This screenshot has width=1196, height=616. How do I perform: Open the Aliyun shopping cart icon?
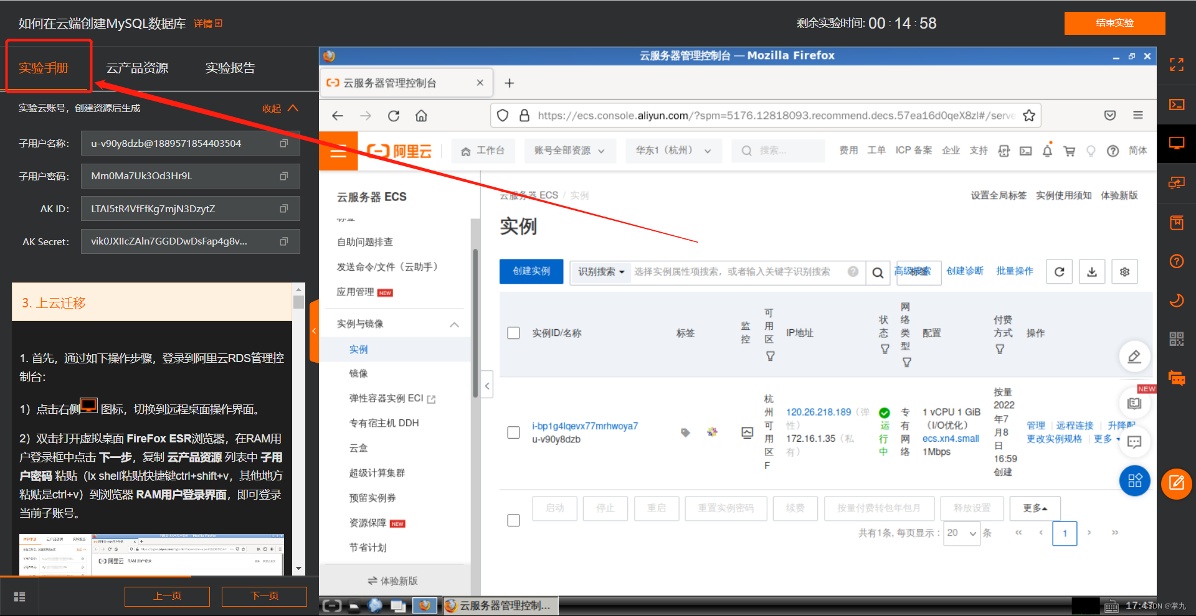point(1070,151)
